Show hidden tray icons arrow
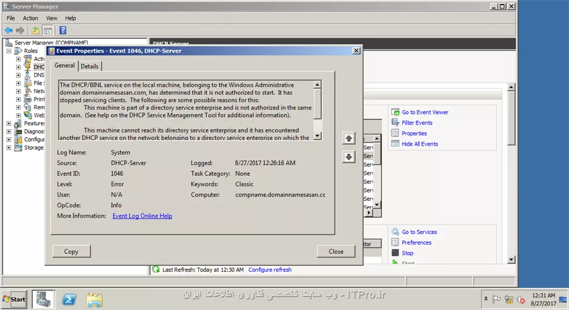Viewport: 569px width, 310px height. [x=486, y=299]
